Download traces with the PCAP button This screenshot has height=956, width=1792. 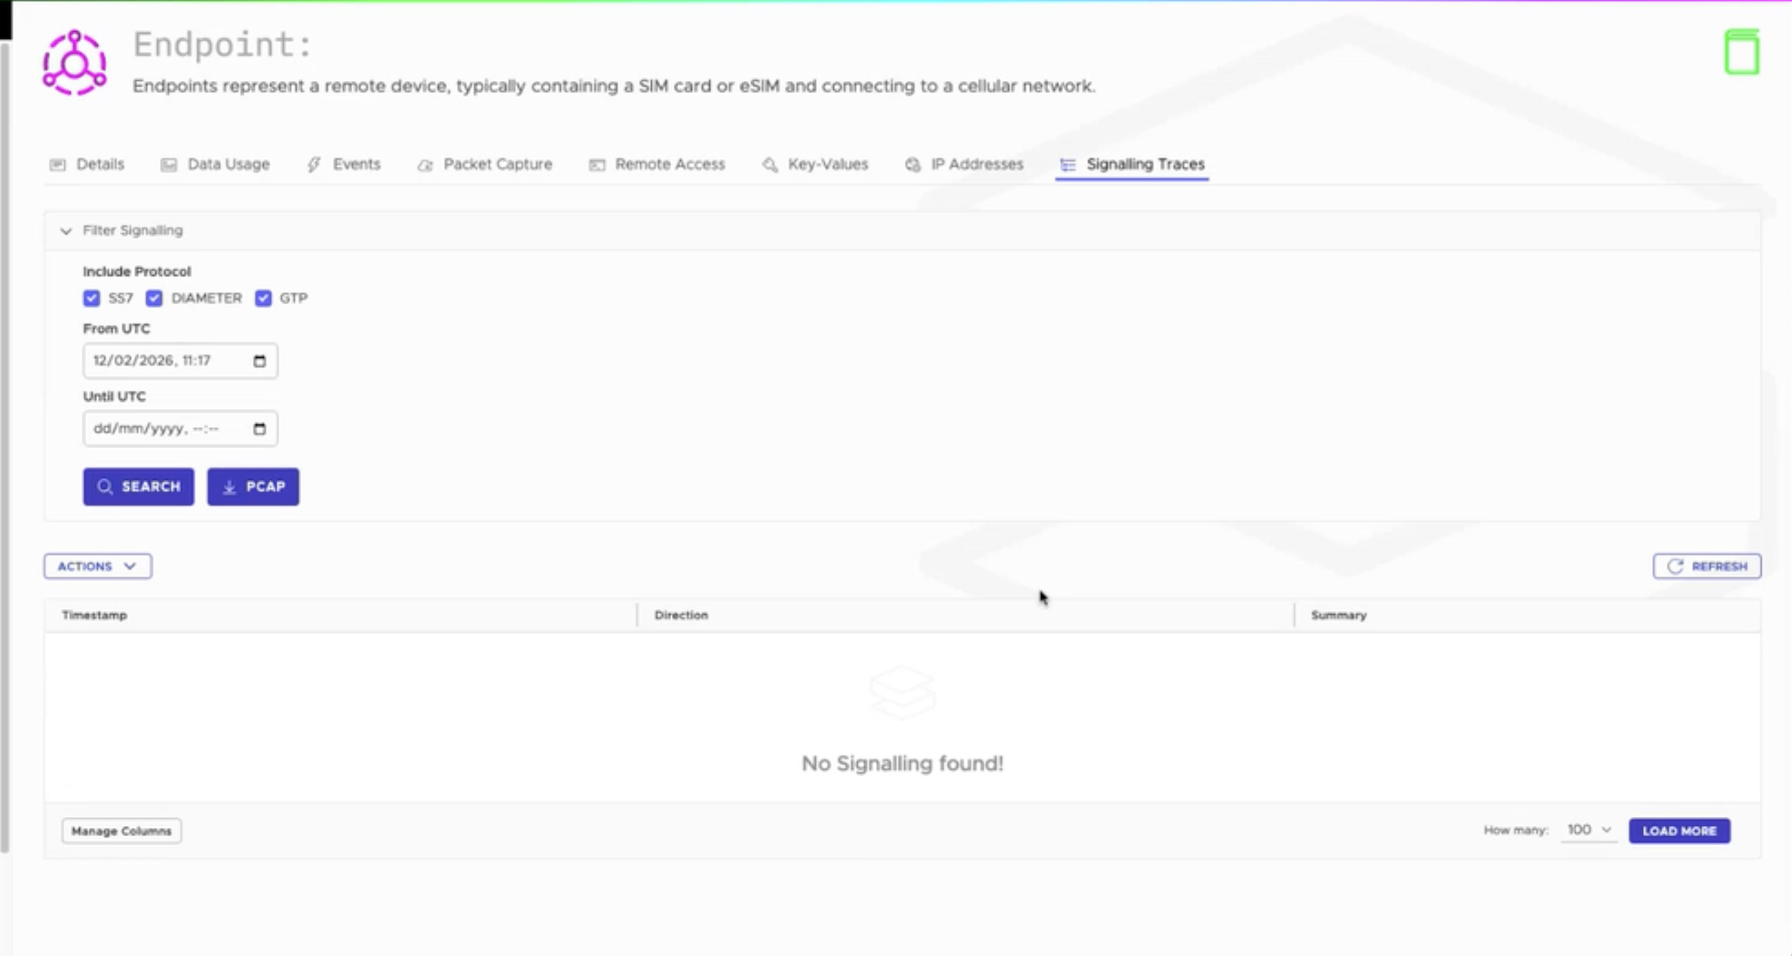(x=253, y=486)
